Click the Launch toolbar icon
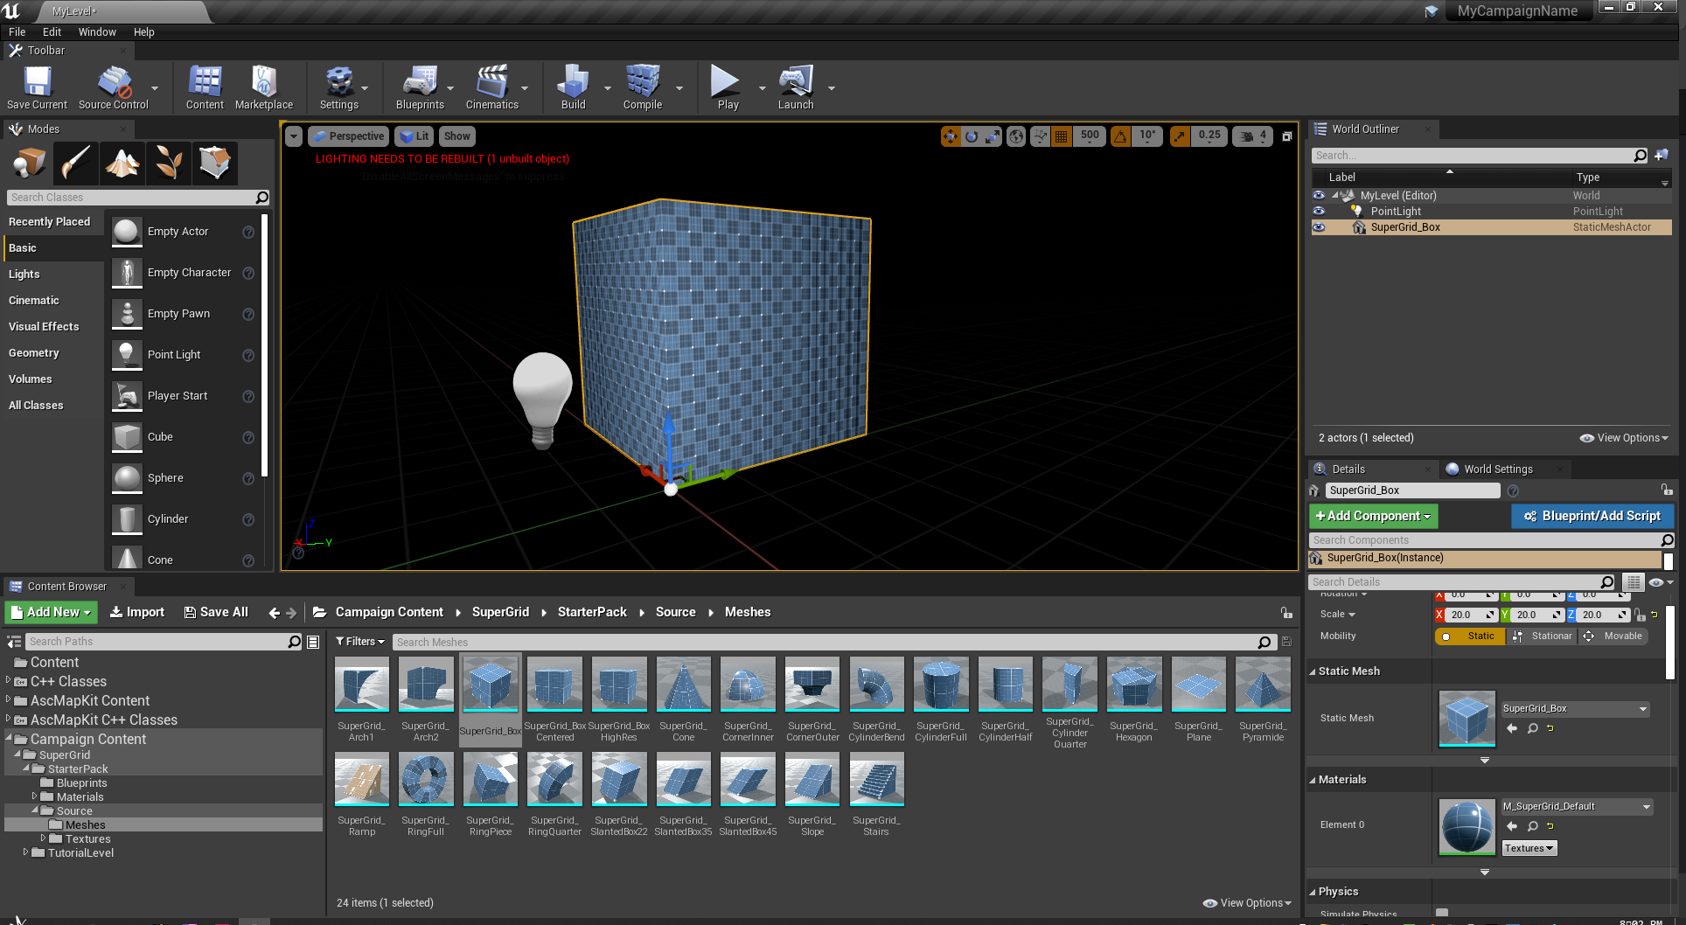 pos(796,87)
